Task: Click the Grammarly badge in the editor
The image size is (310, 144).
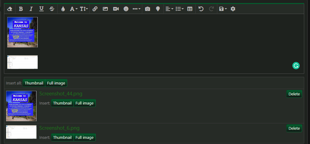Action: (x=296, y=66)
